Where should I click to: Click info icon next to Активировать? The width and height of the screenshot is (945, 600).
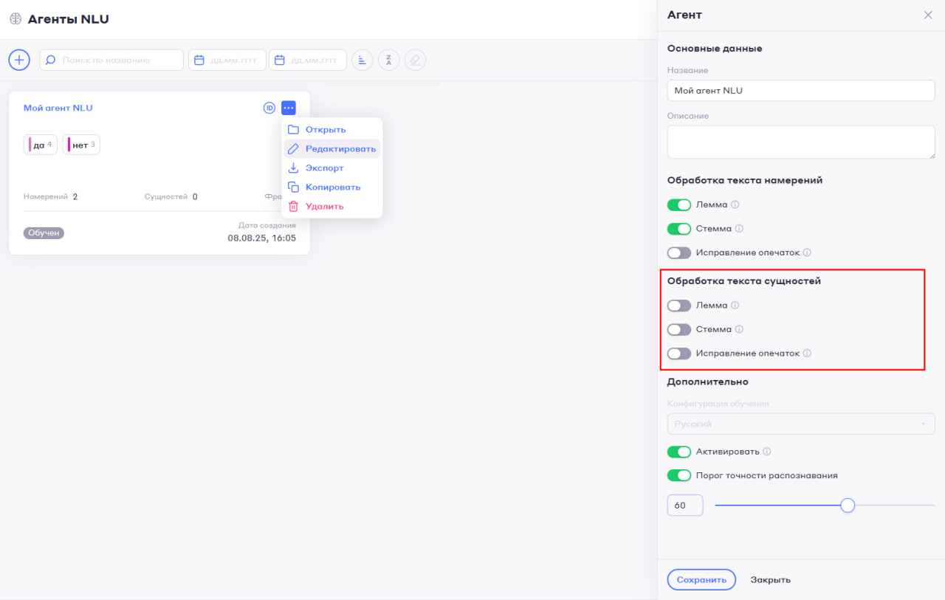pos(767,452)
